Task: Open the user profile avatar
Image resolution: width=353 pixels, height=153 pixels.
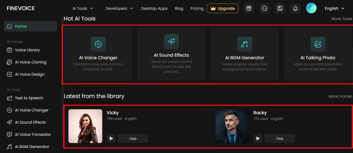Action: (x=311, y=8)
